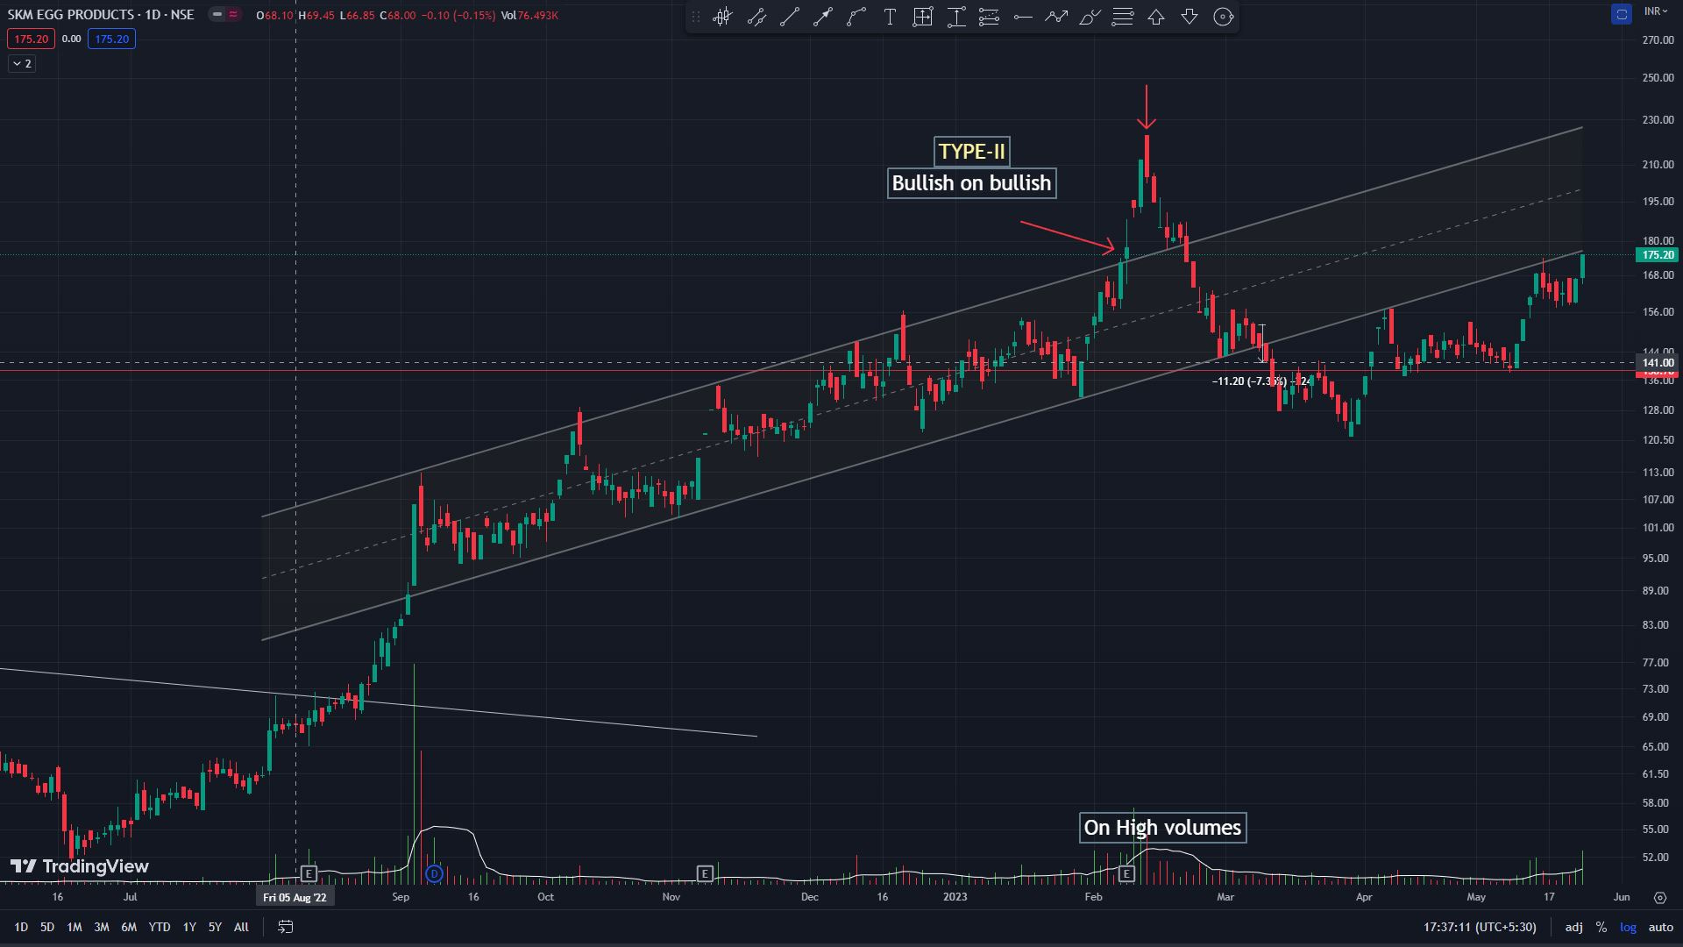Switch to the 1Y timeframe tab
1683x947 pixels.
[188, 927]
